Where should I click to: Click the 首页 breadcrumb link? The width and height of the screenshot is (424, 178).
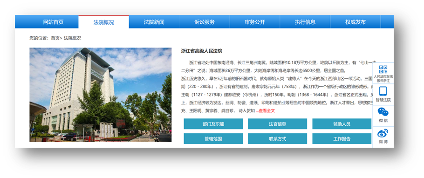55,38
